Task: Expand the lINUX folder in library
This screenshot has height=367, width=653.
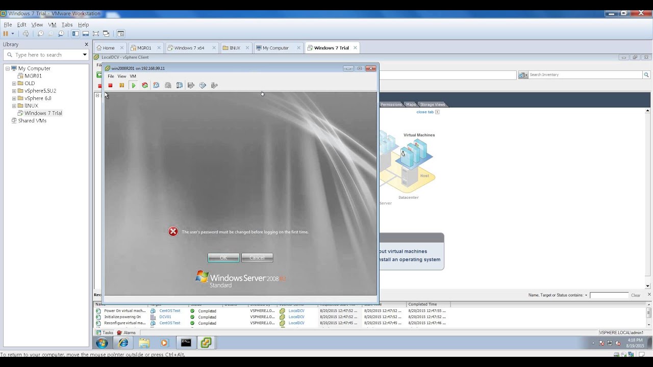Action: tap(14, 106)
